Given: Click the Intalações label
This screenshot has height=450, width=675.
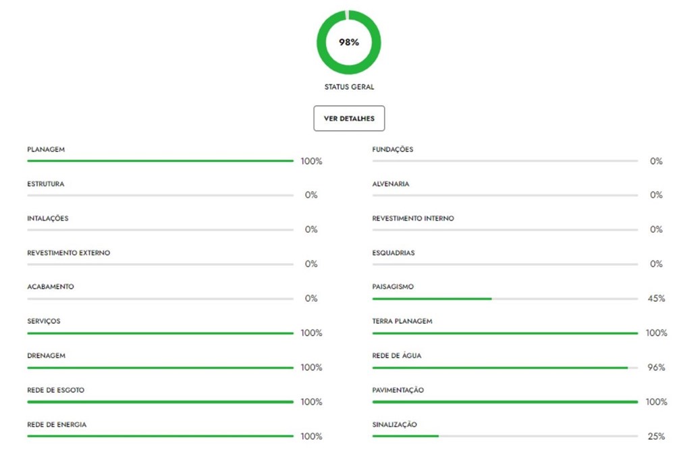Looking at the screenshot, I should click(48, 219).
